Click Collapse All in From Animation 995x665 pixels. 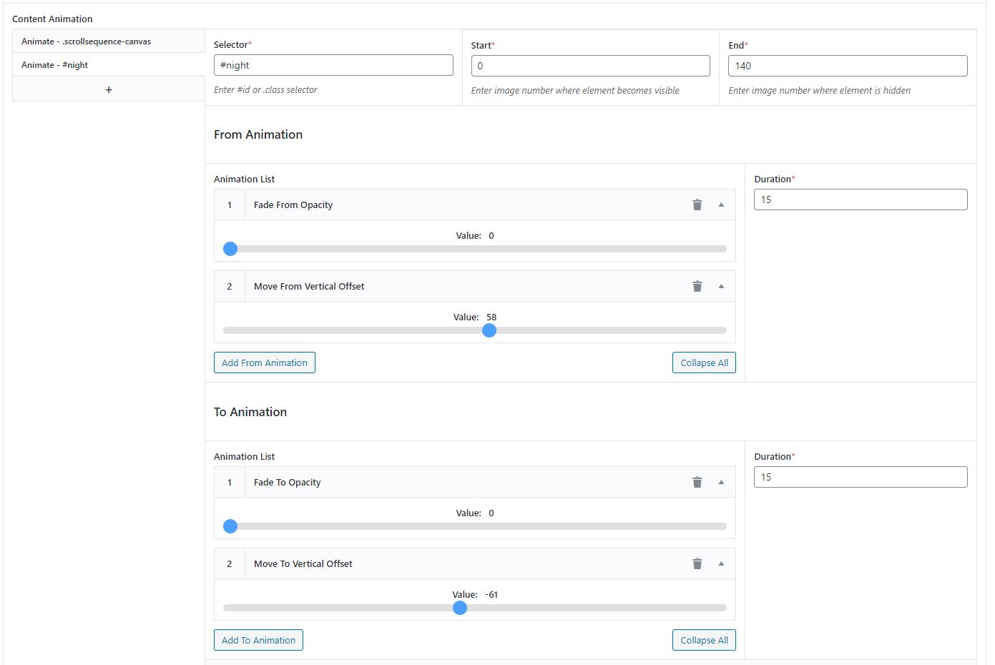click(x=704, y=363)
